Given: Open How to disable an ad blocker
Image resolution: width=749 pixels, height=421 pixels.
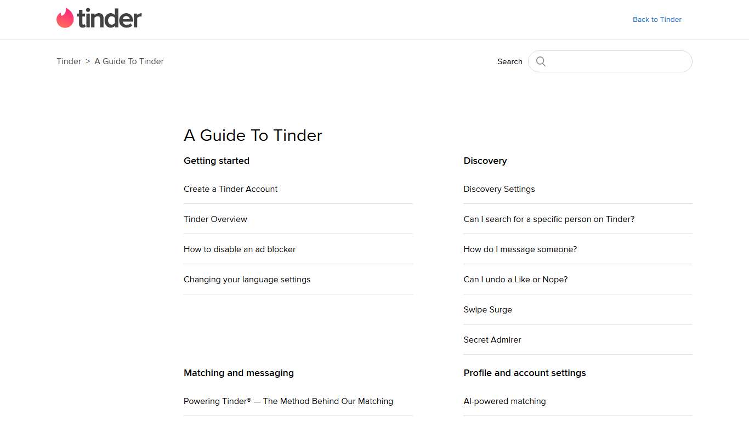Looking at the screenshot, I should pyautogui.click(x=240, y=249).
